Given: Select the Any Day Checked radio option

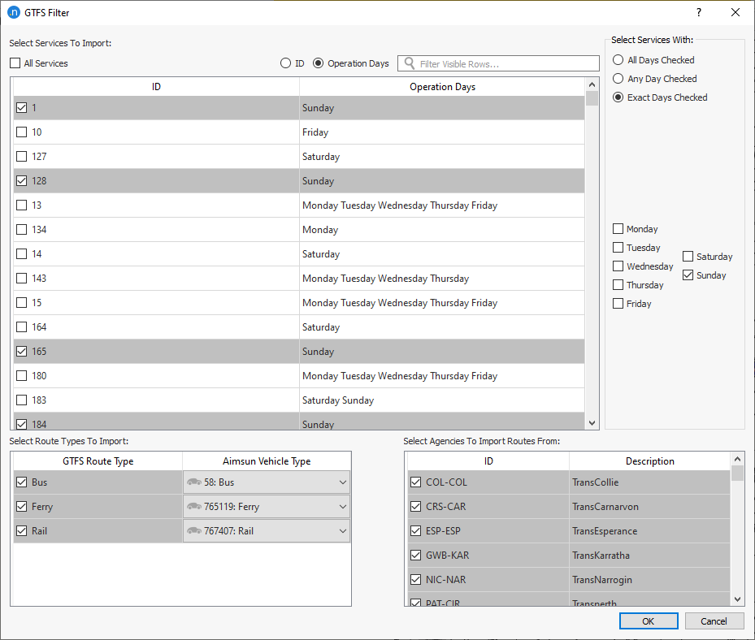Looking at the screenshot, I should point(618,79).
